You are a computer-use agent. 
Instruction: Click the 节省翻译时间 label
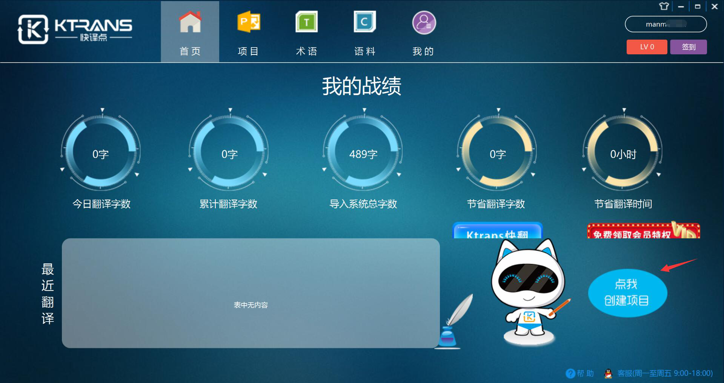pos(623,204)
